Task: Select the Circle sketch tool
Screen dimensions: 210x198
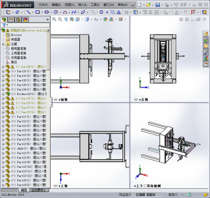Action: (56, 12)
